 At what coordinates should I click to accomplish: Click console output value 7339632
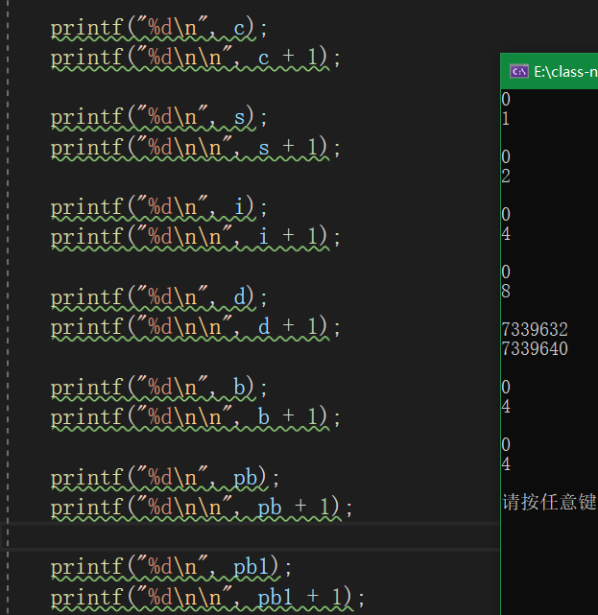click(x=535, y=329)
